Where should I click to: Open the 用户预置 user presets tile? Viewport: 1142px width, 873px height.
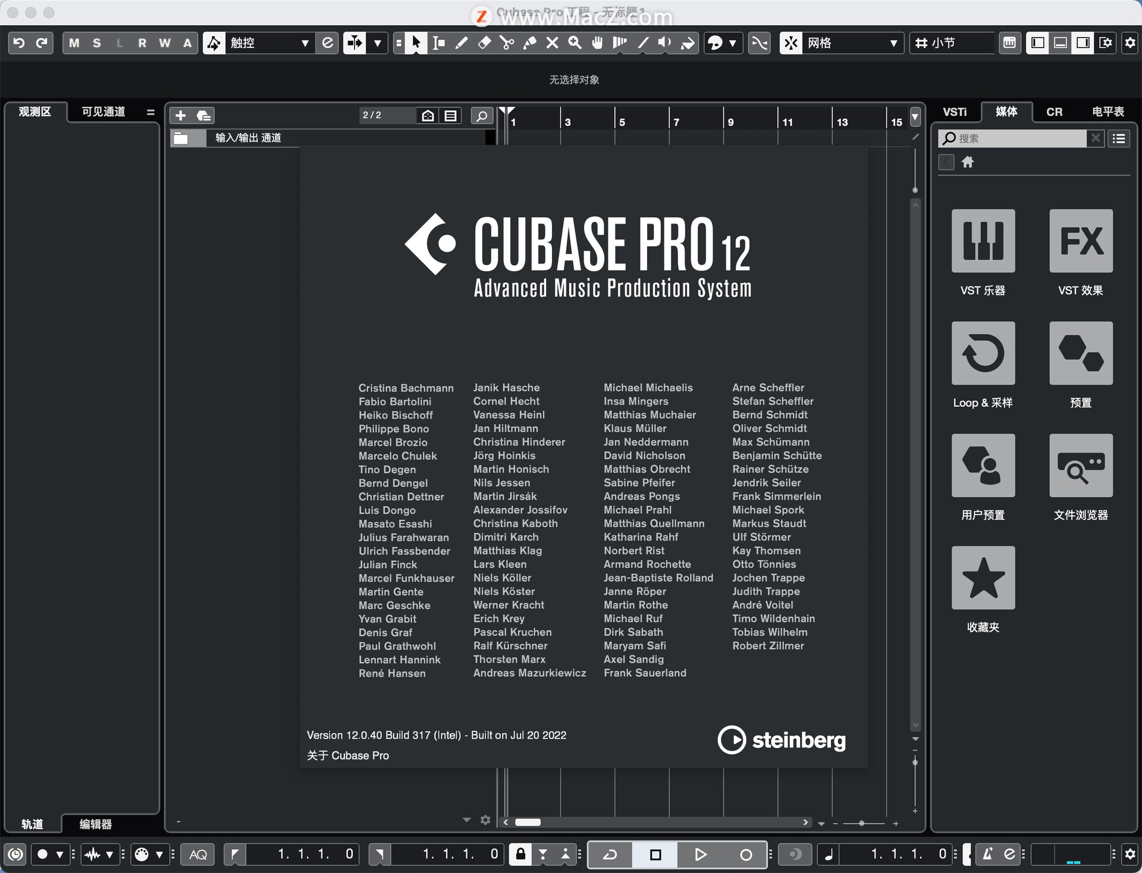(983, 466)
